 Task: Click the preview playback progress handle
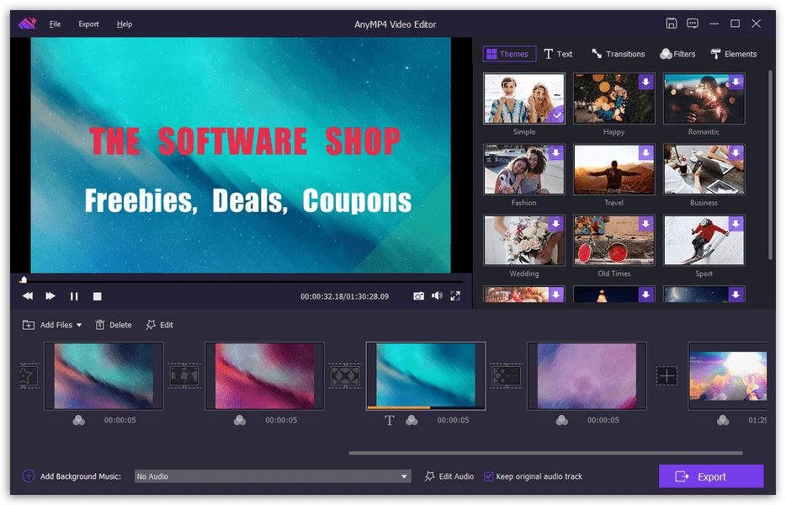[x=24, y=279]
